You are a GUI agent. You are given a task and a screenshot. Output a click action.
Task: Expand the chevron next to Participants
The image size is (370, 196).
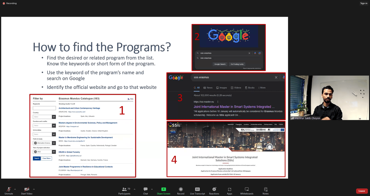point(133,189)
